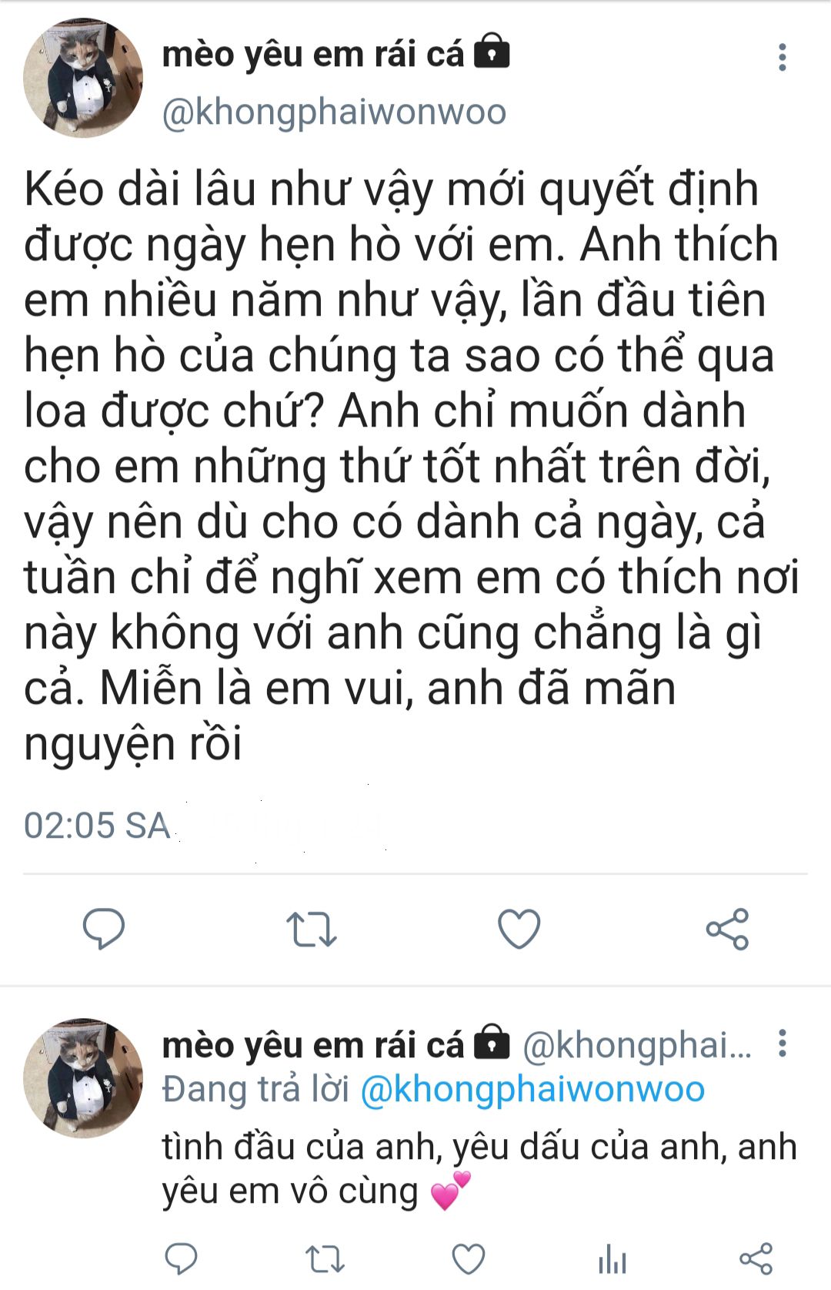Like the main tweet with heart icon
The width and height of the screenshot is (831, 1290).
point(519,928)
